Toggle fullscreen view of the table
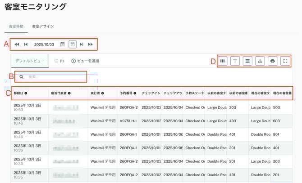 point(285,61)
